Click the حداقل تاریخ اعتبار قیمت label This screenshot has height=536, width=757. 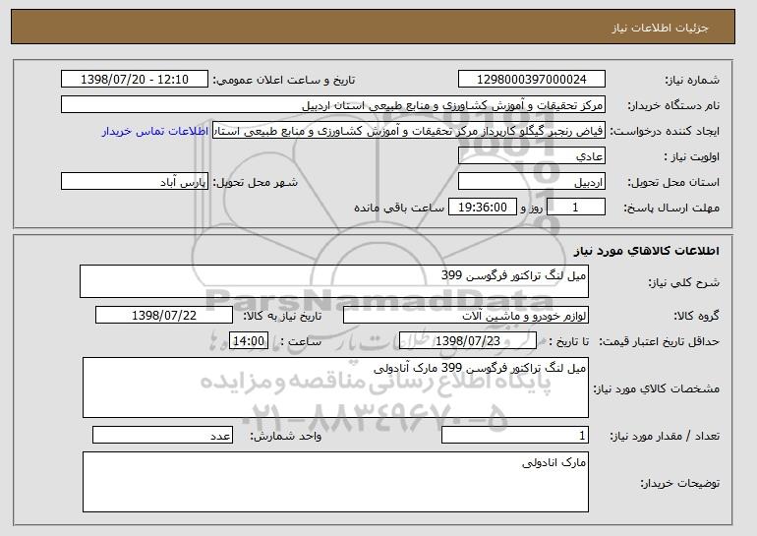[659, 341]
